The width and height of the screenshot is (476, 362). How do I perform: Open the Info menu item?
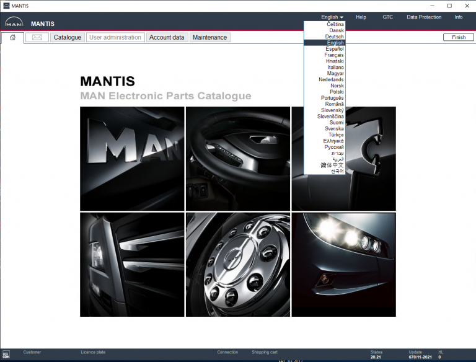[x=459, y=17]
